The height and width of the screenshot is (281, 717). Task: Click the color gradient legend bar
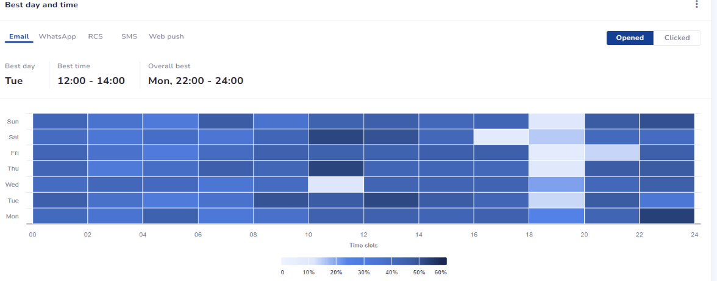pos(364,261)
